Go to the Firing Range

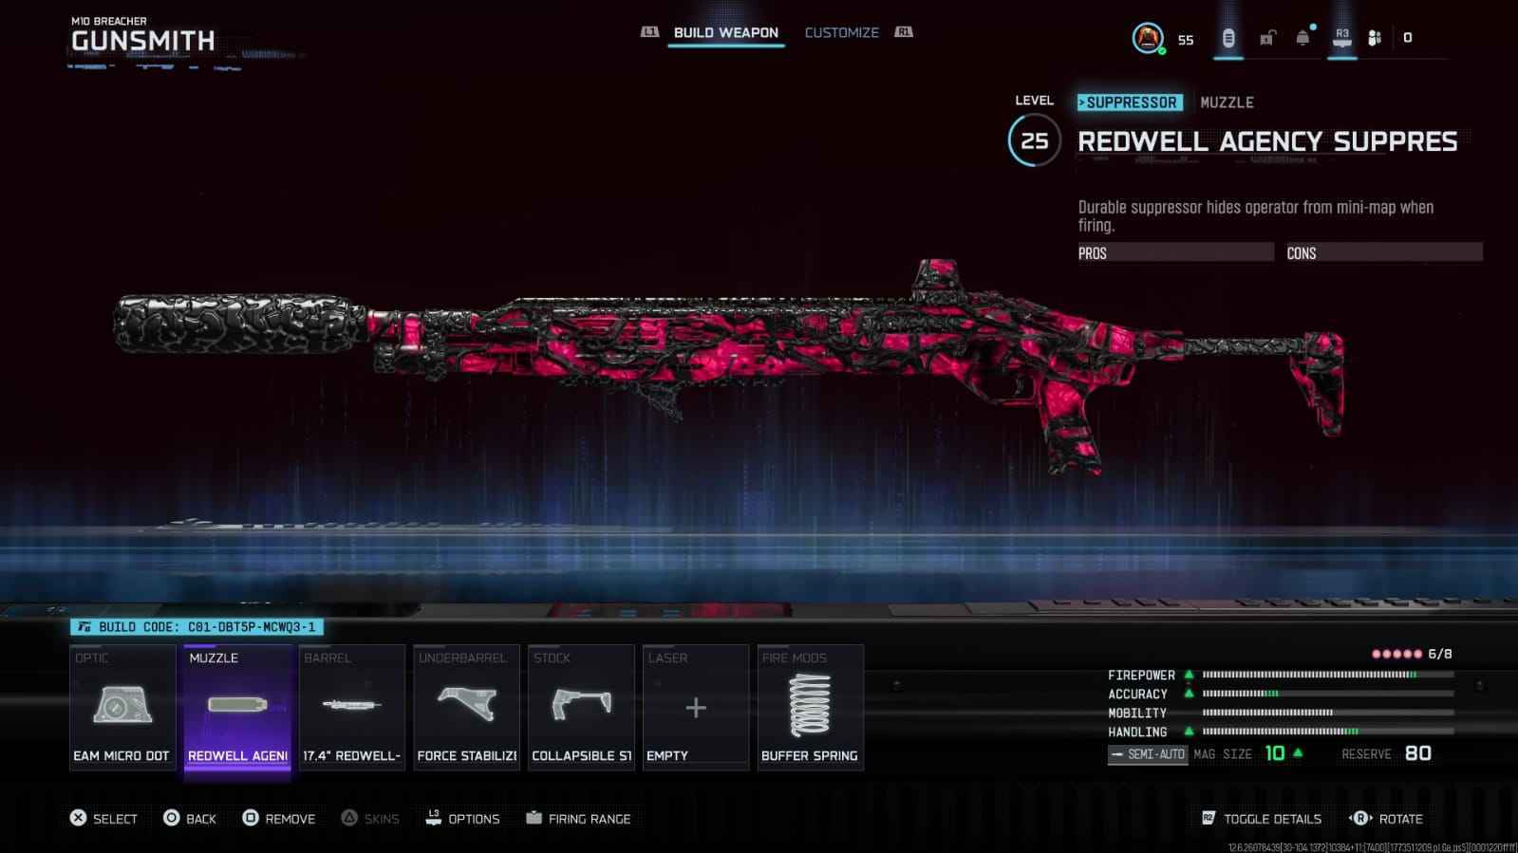coord(578,819)
